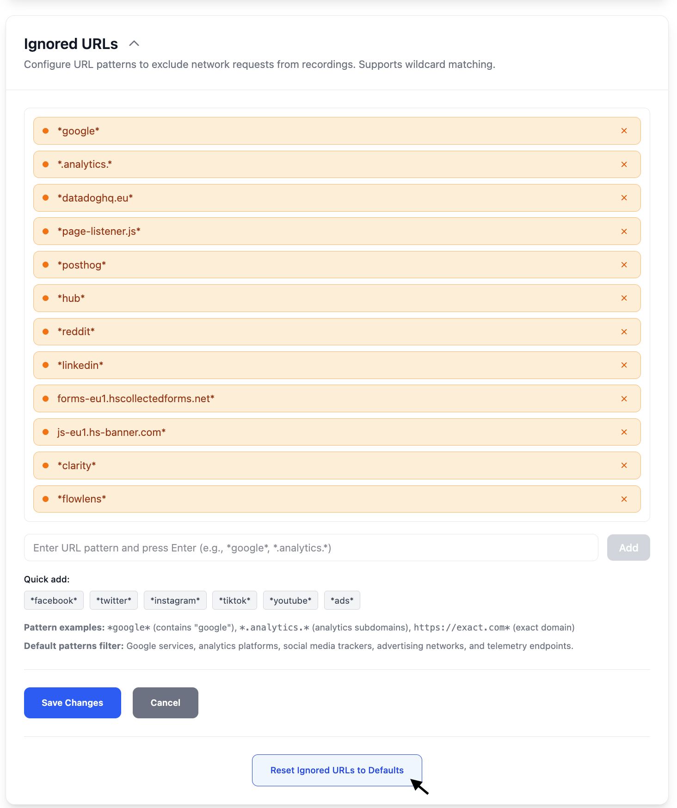Remove forms-eu1.hscollectedforms.net* pattern
Screen dimensions: 677x808
624,398
